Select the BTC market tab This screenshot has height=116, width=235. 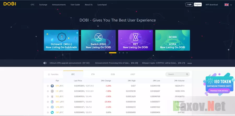(73, 74)
